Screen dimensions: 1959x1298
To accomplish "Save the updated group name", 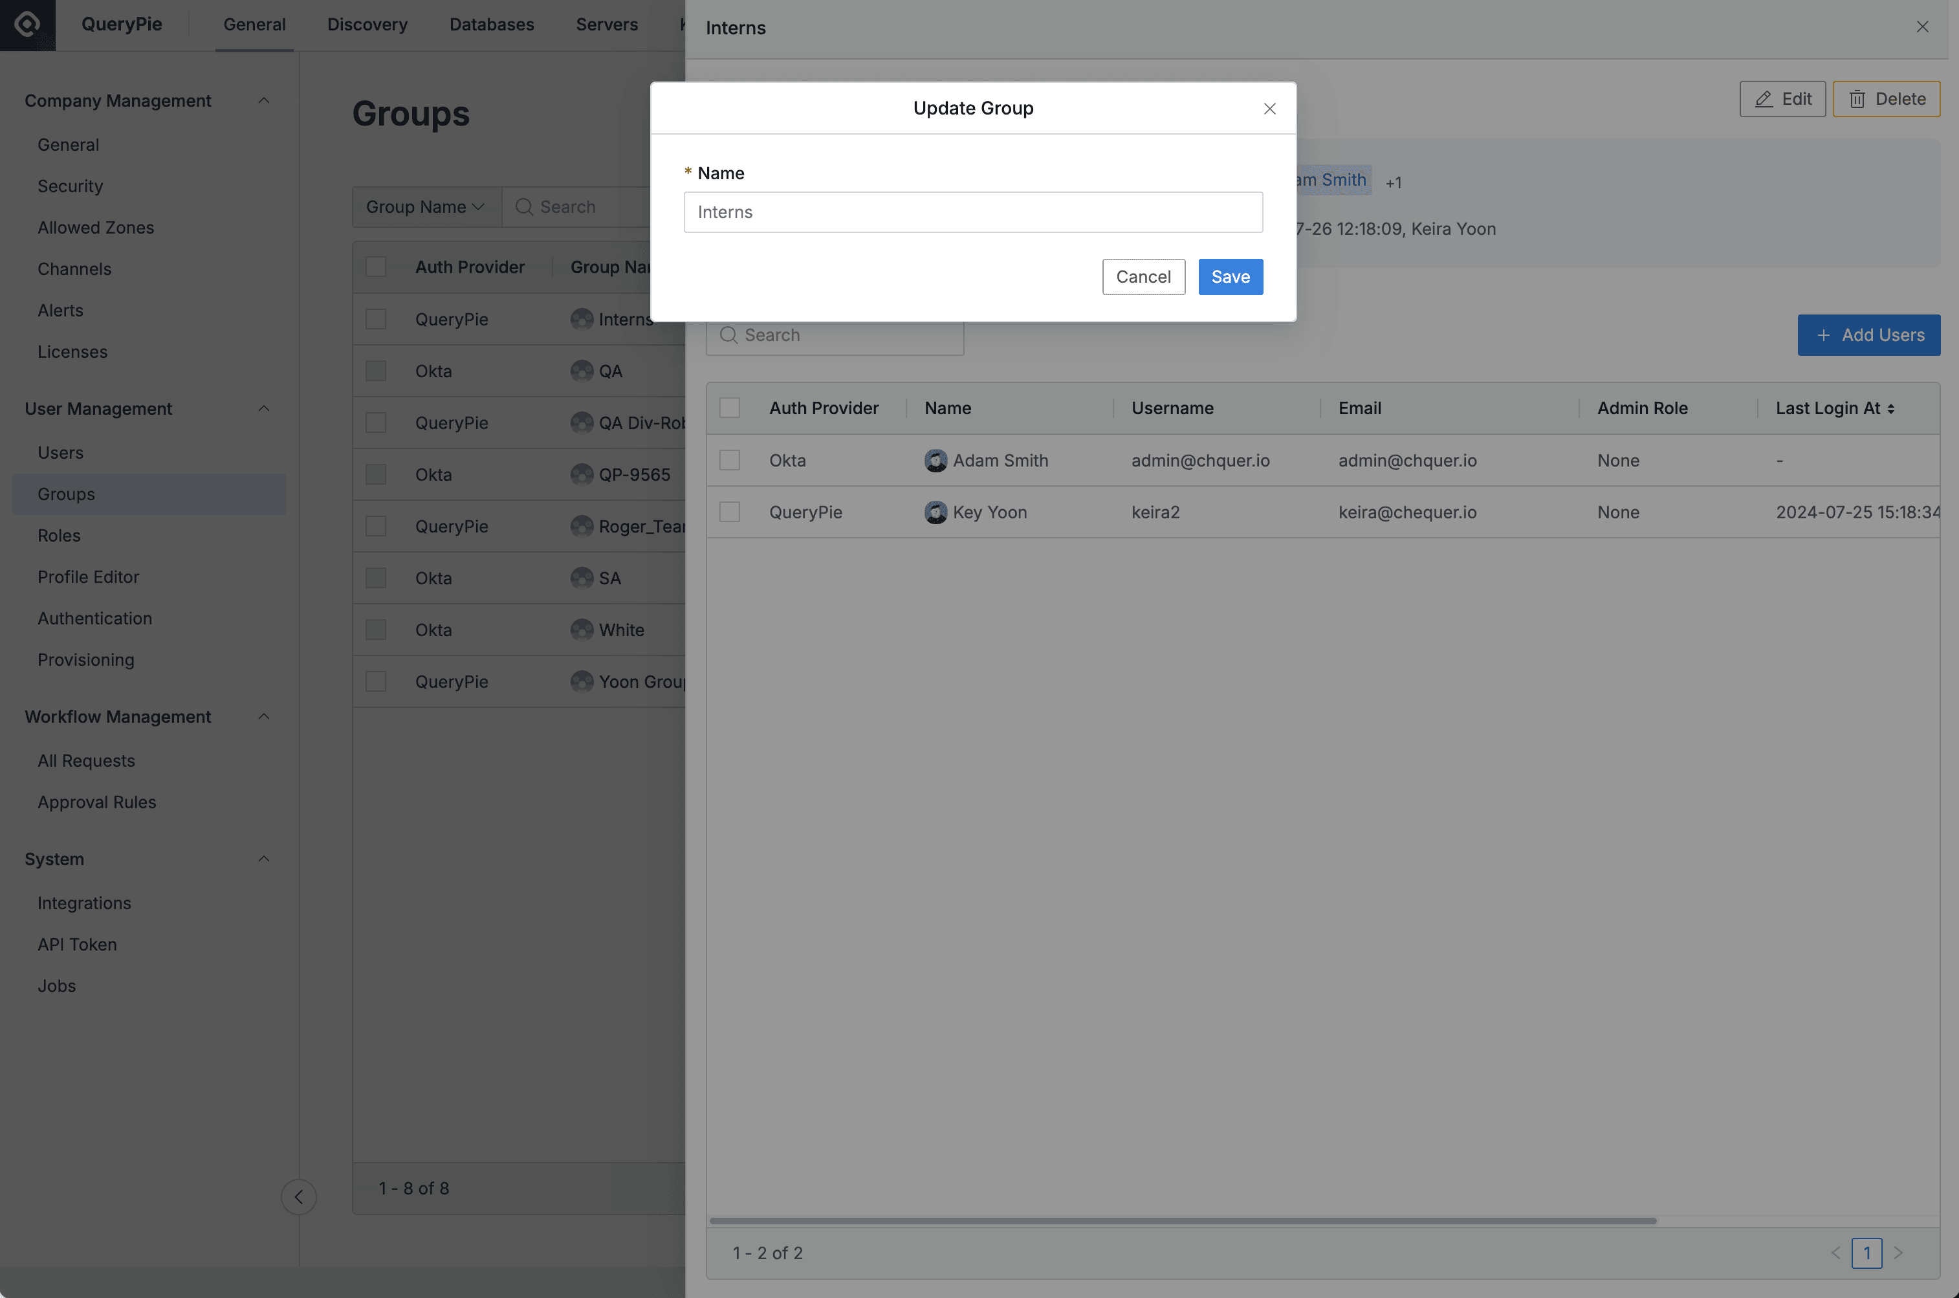I will click(1230, 276).
